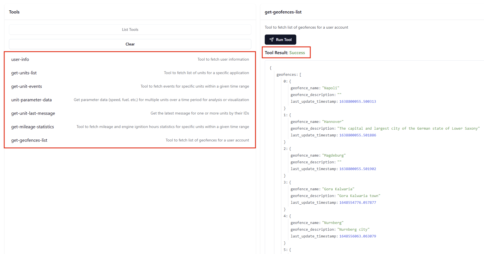Click the get-mileage-statistics description text
484x254 pixels.
tap(163, 127)
